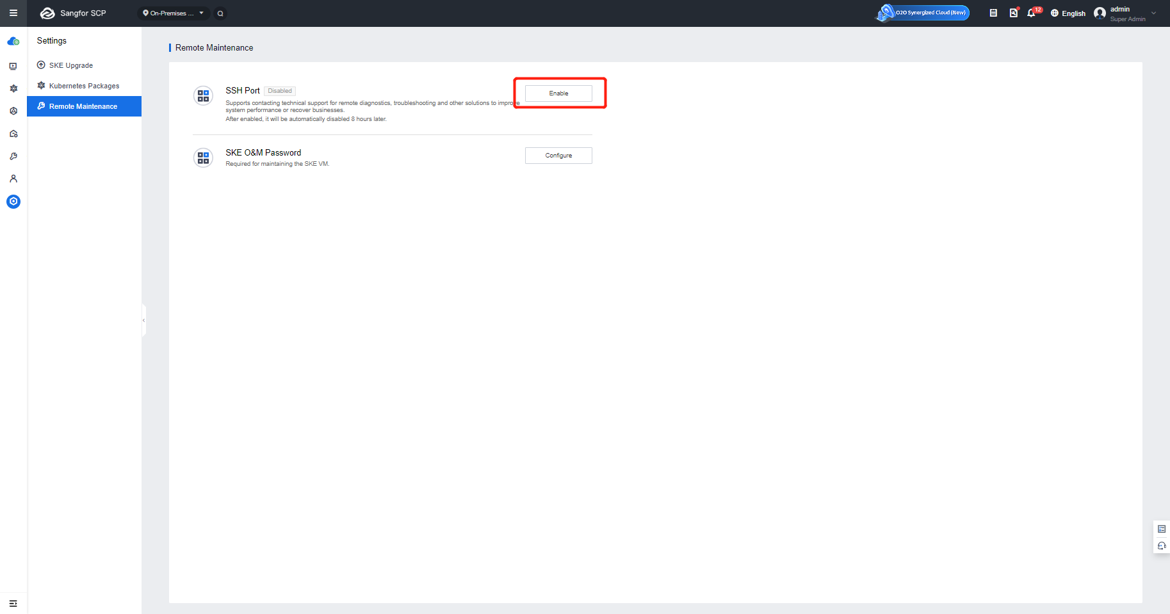Open the On-Premises region dropdown
The image size is (1170, 614).
(x=174, y=13)
